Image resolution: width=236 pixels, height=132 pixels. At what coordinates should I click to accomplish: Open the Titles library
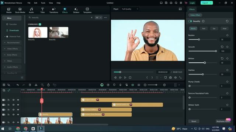click(x=42, y=11)
